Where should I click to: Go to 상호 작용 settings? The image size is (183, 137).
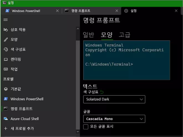click(39, 30)
